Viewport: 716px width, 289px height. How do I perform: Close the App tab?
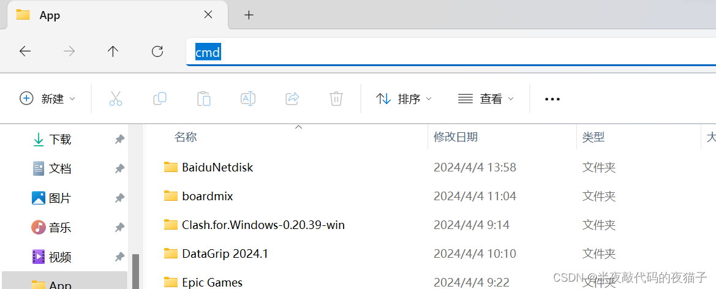(x=208, y=15)
